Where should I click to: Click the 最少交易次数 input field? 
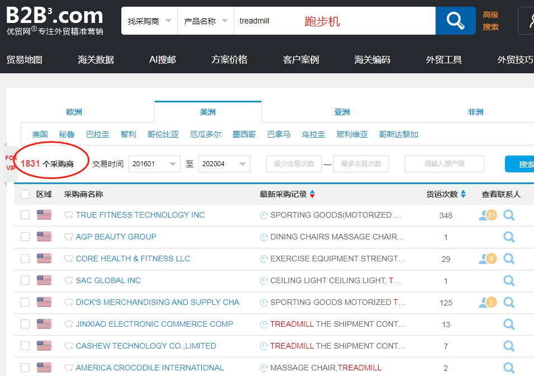click(x=294, y=164)
